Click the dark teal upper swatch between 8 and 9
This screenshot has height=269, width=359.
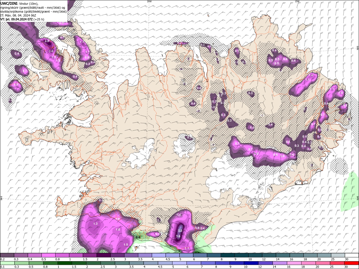227,255
